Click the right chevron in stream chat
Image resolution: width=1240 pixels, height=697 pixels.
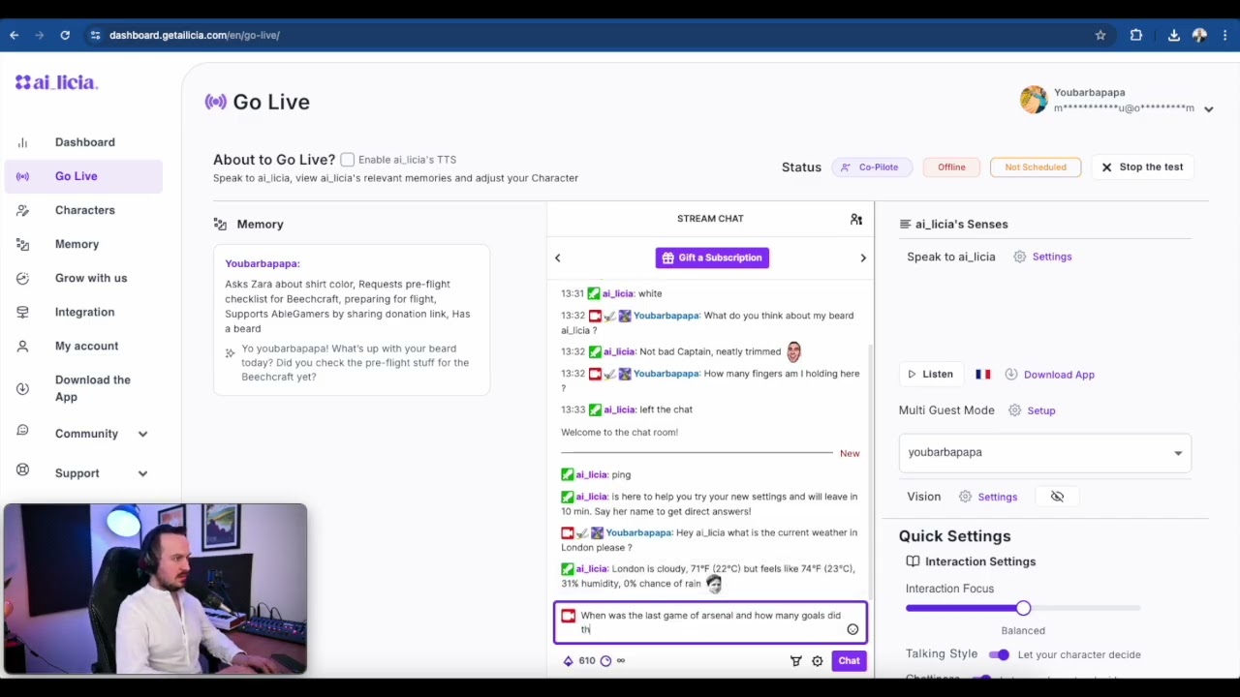pos(863,258)
